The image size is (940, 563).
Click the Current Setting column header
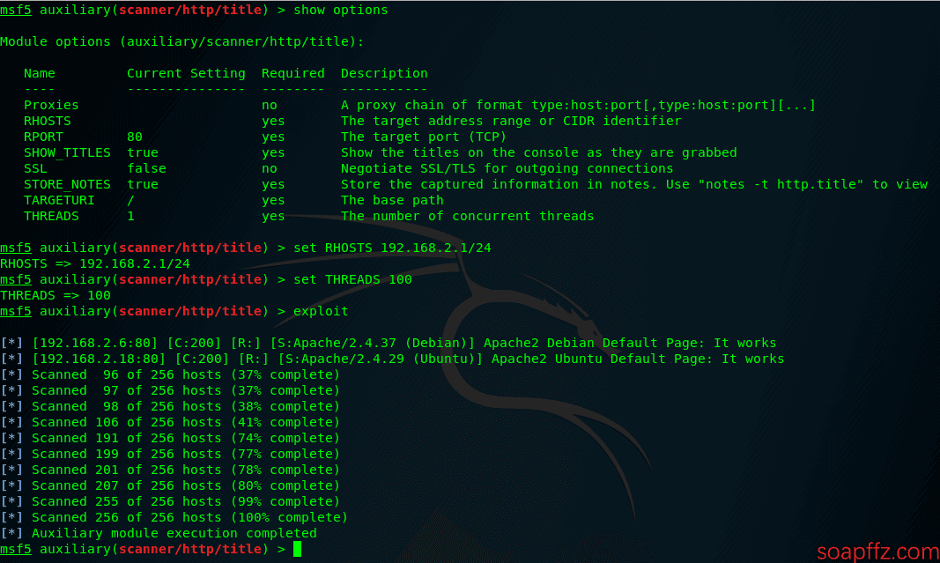186,73
